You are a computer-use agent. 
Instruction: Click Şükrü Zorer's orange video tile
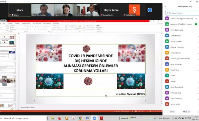pos(134,10)
